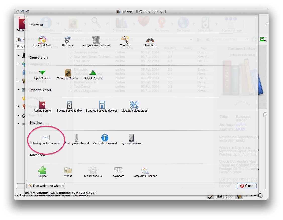This screenshot has width=283, height=220.
Task: Open Miscellaneous preferences
Action: tap(93, 172)
